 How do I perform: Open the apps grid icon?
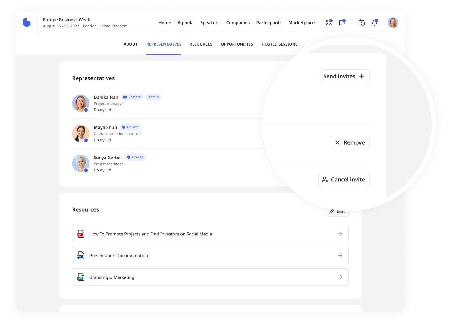[329, 22]
